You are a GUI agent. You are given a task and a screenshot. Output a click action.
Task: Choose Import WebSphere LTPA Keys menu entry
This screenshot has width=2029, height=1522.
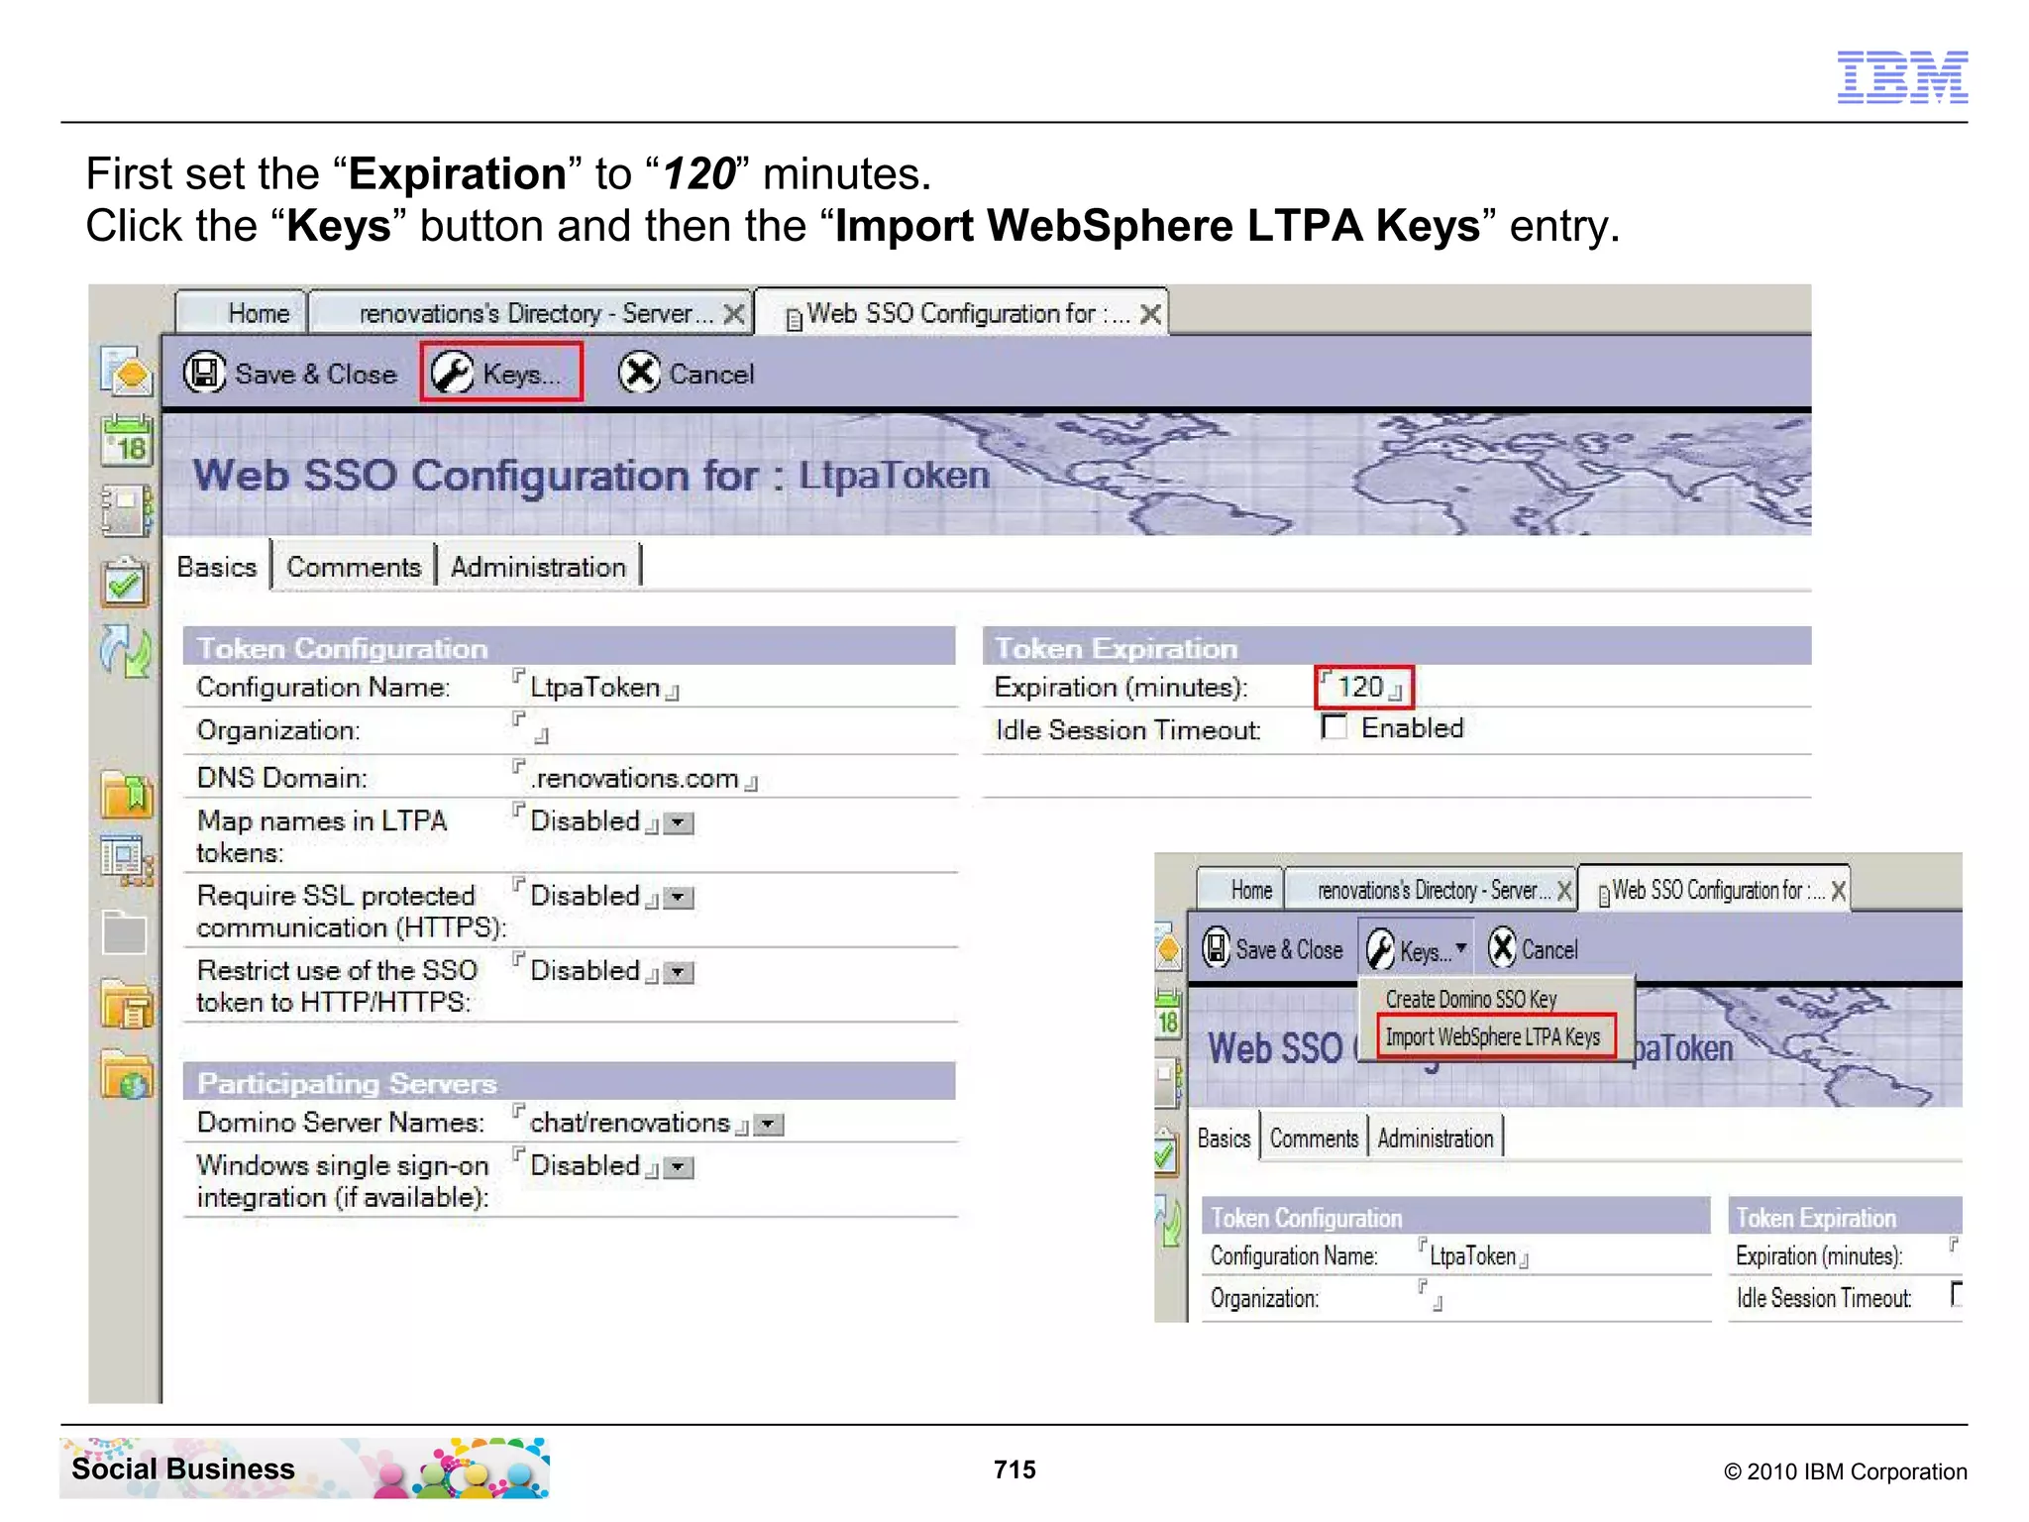(x=1495, y=1036)
